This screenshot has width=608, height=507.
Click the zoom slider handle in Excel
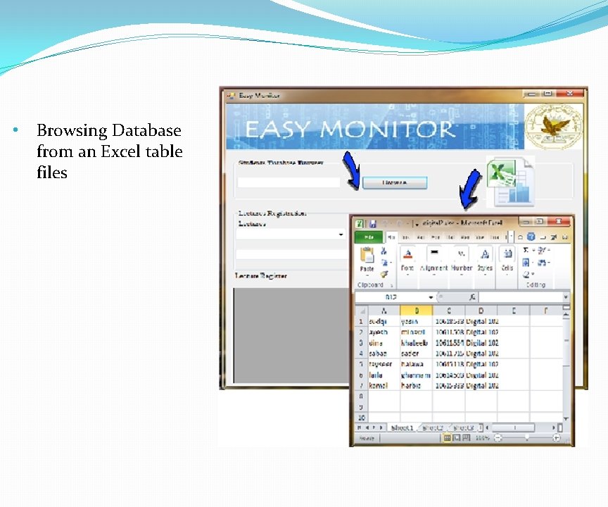tap(527, 438)
